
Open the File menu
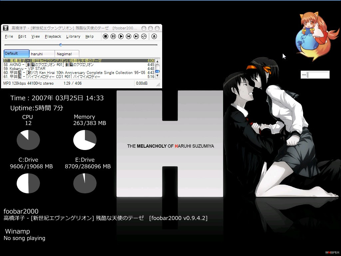tap(9, 36)
